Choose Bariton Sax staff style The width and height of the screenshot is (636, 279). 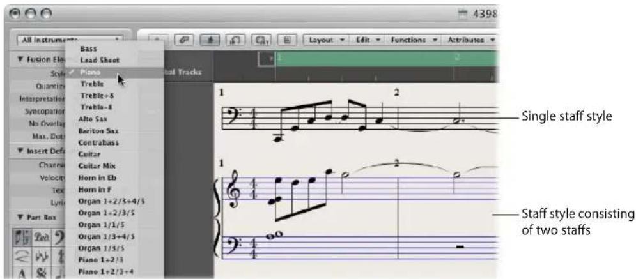pyautogui.click(x=114, y=131)
